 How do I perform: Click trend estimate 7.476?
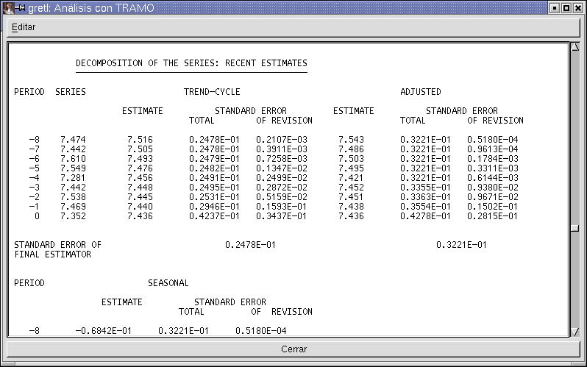pos(140,168)
